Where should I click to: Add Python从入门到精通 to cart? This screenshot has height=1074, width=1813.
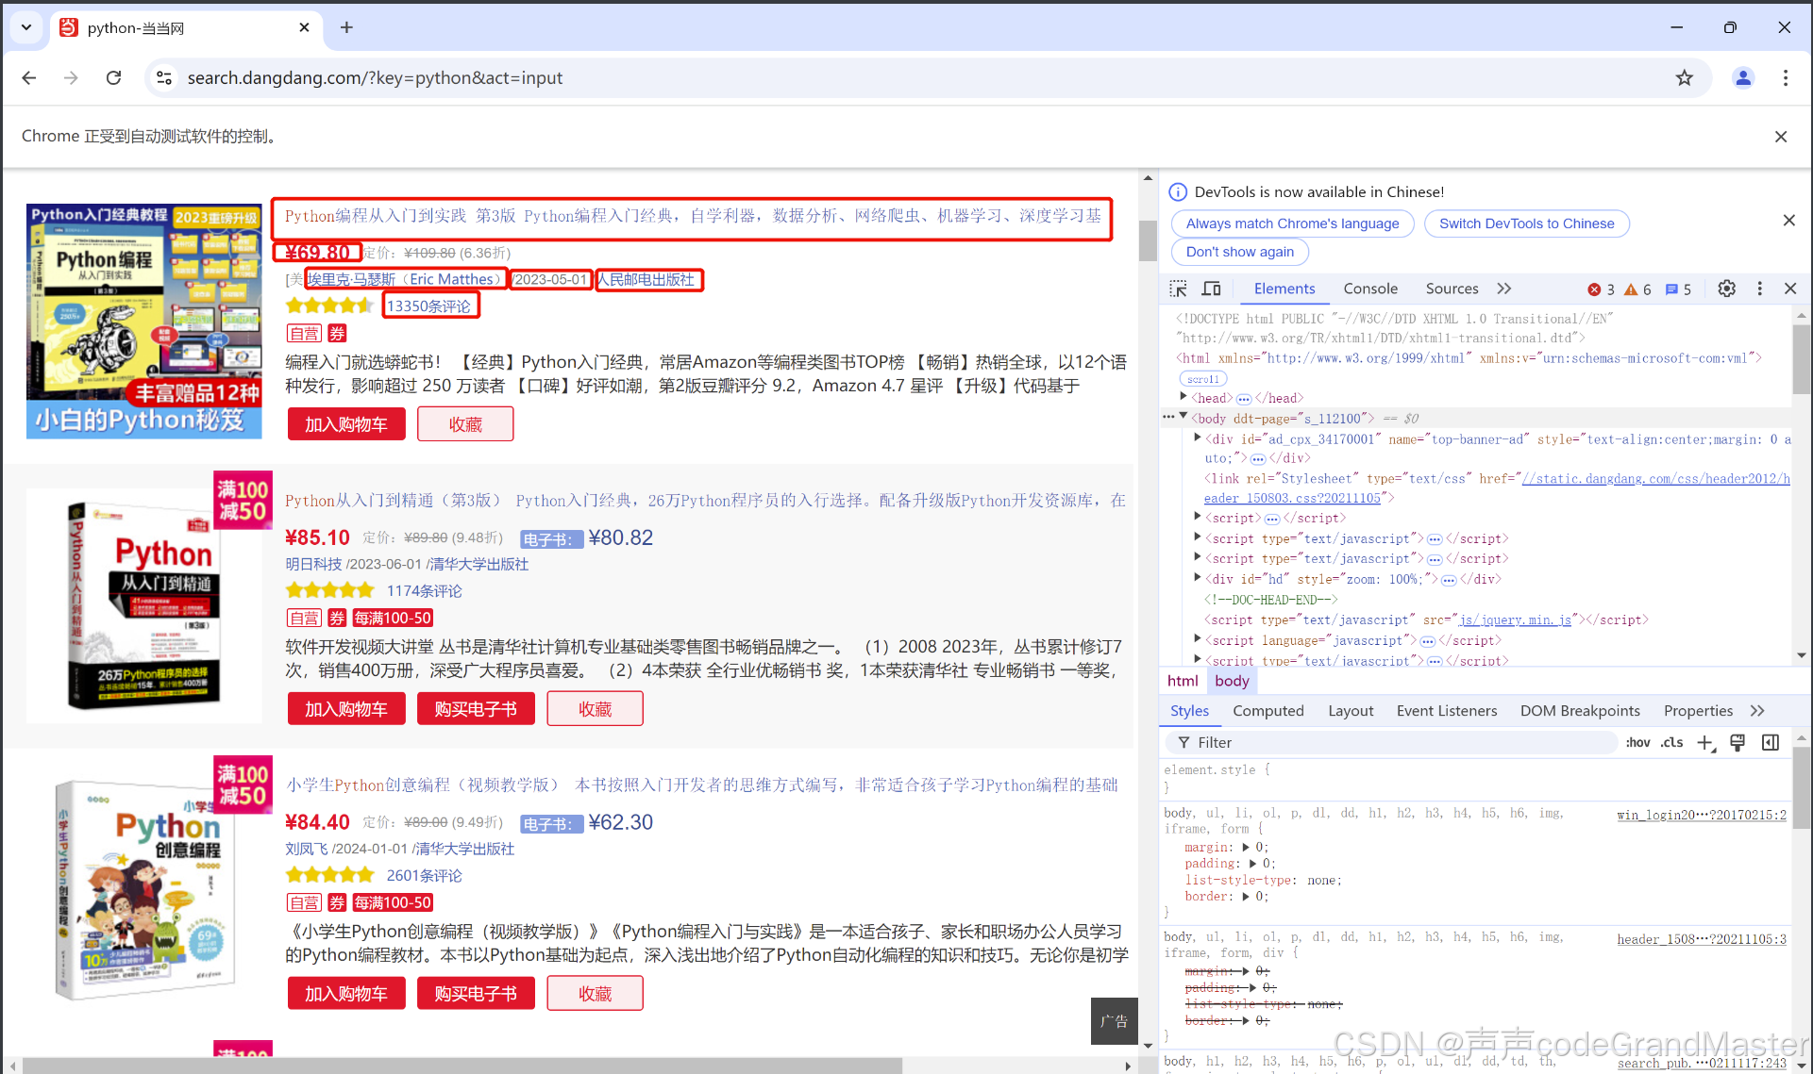tap(346, 709)
